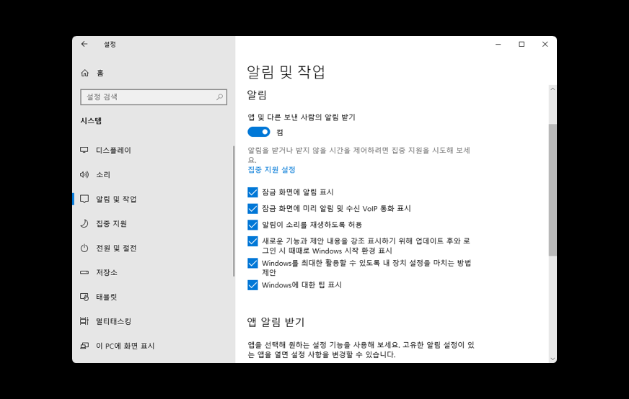629x399 pixels.
Task: Click the 저장소 drive icon
Action: [84, 272]
